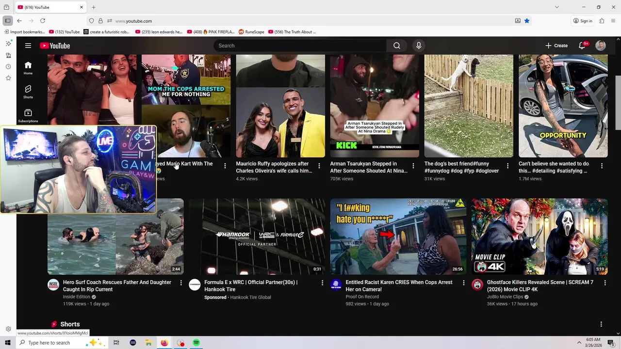The width and height of the screenshot is (621, 349).
Task: Open options for dog's best friend short
Action: [x=508, y=166]
